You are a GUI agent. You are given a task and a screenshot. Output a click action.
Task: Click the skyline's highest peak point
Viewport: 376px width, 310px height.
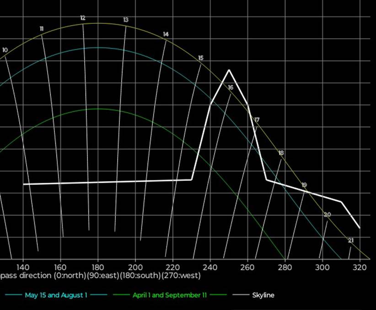click(229, 70)
